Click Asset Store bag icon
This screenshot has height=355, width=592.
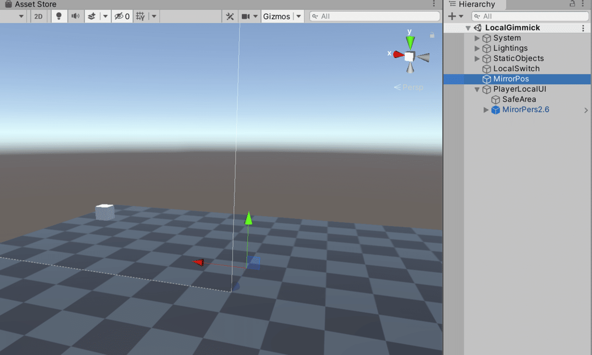tap(8, 4)
